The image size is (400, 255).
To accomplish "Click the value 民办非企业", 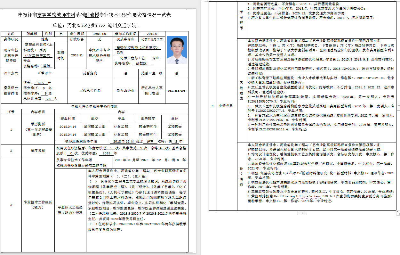I will click(125, 91).
